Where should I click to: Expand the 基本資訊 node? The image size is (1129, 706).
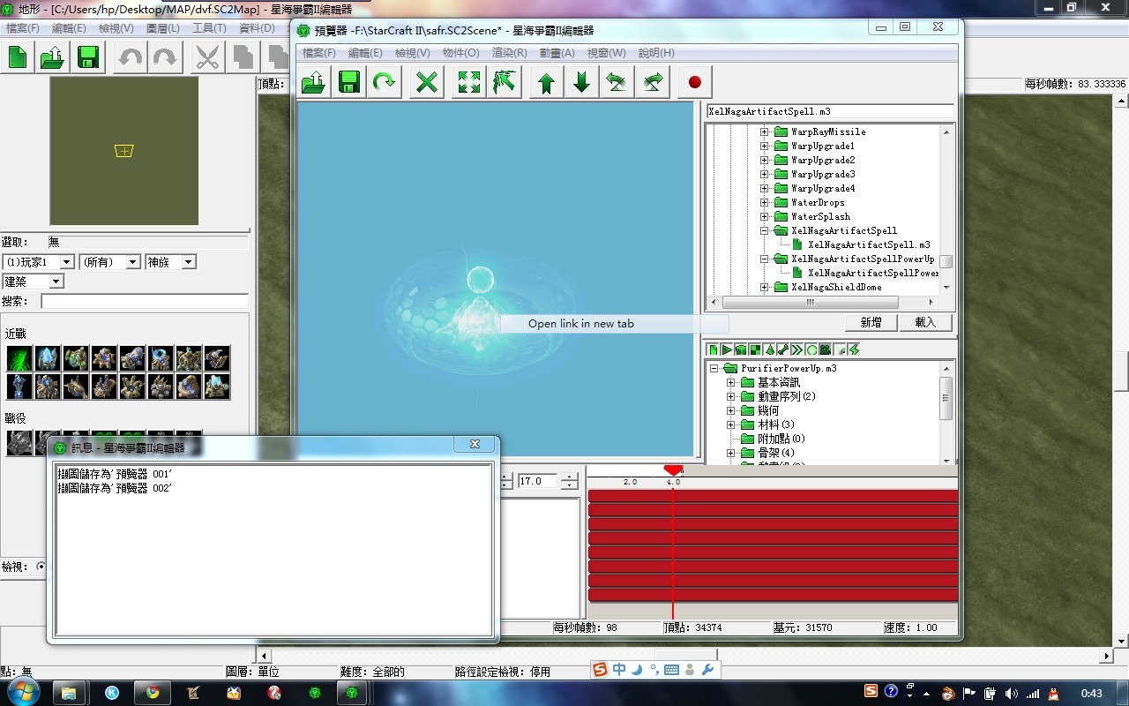730,382
